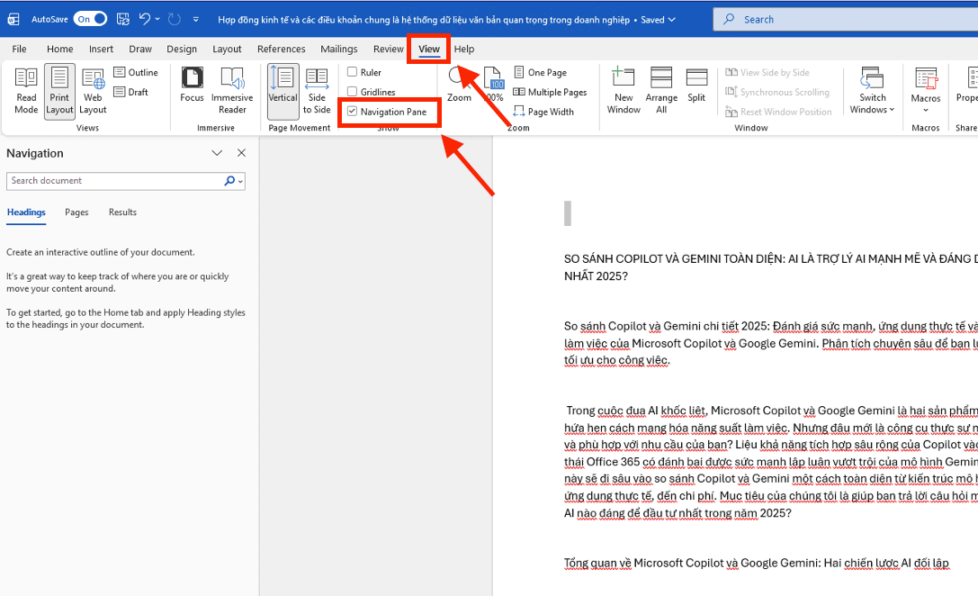Screen dimensions: 978x596
Task: Turn on Gridlines checkbox
Action: click(353, 92)
